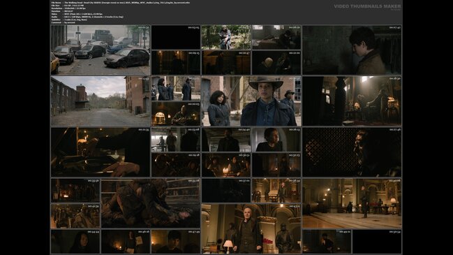Click the VIDEO THUMBNAILS MAKER watermark
Viewport: 453px width, 255px height.
(x=367, y=6)
